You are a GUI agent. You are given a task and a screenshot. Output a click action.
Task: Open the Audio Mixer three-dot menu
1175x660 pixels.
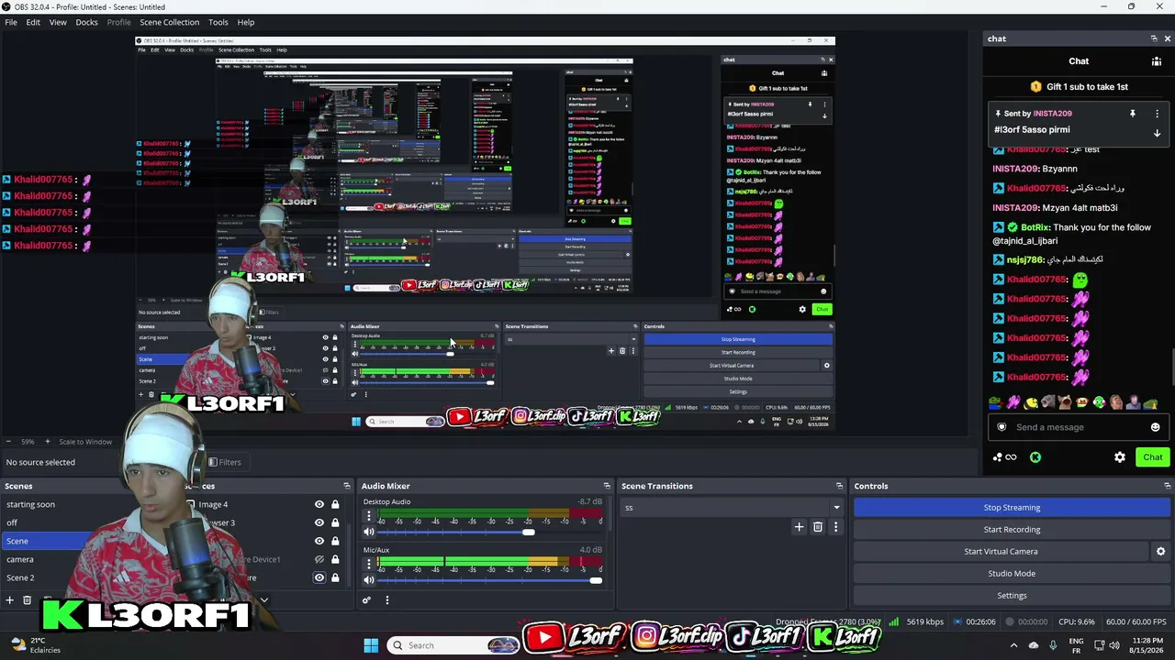387,600
